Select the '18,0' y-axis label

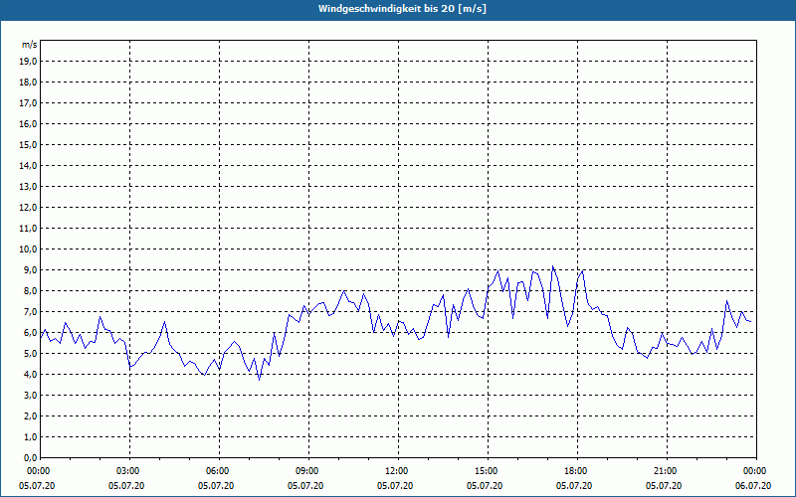click(x=28, y=83)
